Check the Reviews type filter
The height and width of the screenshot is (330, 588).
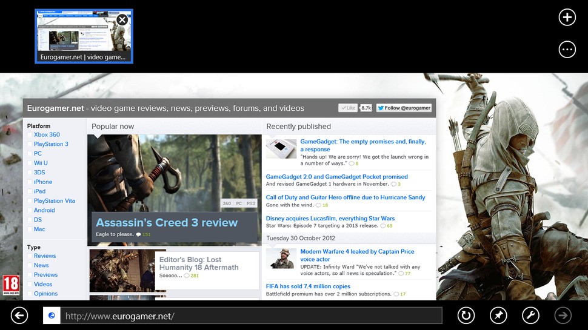pyautogui.click(x=30, y=256)
